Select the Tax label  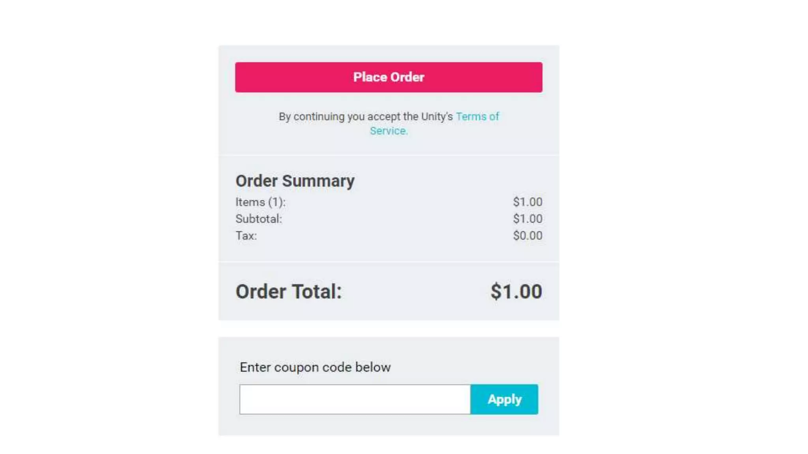(x=246, y=236)
